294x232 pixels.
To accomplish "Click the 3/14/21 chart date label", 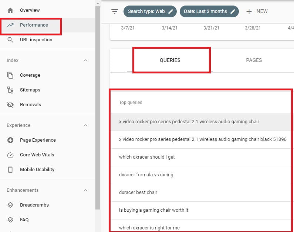I will (x=169, y=28).
